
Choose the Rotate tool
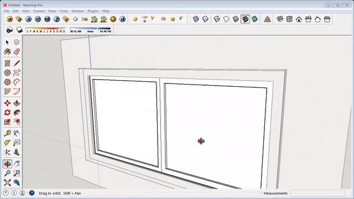[7, 112]
